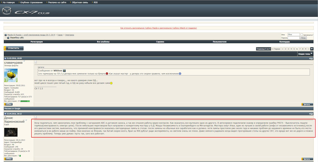Open славамурава user menu arrow
The height and width of the screenshot is (162, 318).
click(24, 61)
